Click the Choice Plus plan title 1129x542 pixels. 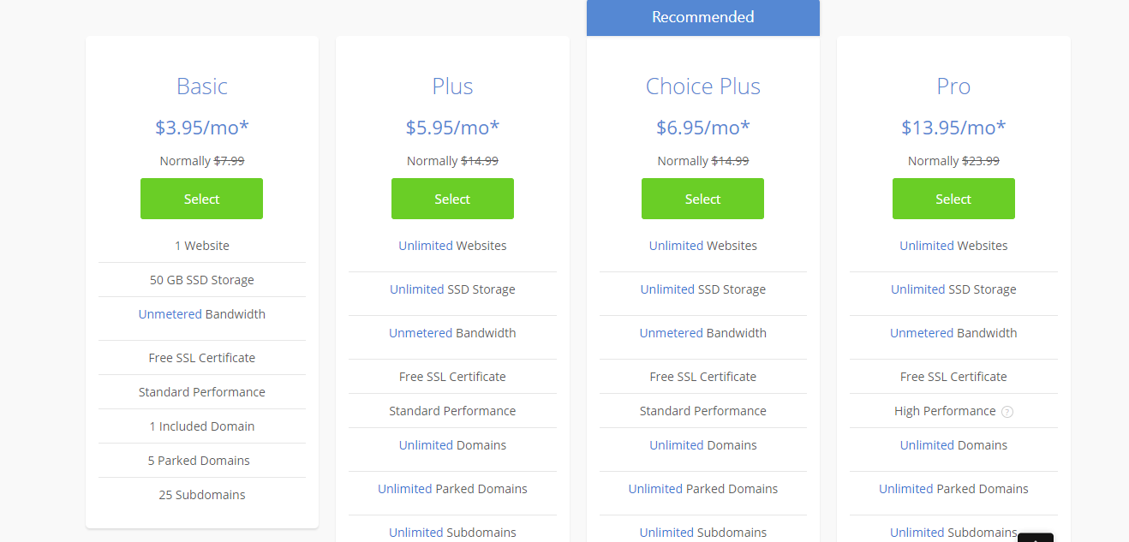click(x=702, y=86)
